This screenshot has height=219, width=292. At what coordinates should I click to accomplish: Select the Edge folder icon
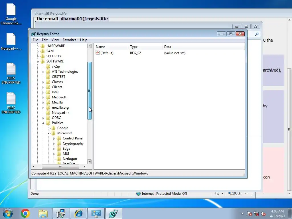click(x=59, y=148)
